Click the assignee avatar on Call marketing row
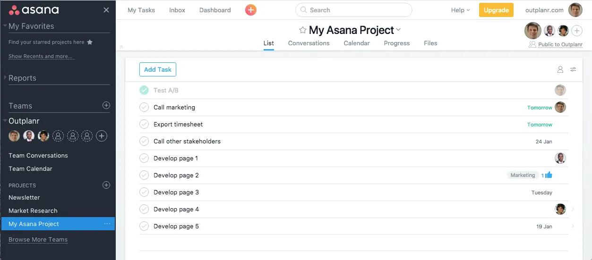592x260 pixels. [x=560, y=107]
